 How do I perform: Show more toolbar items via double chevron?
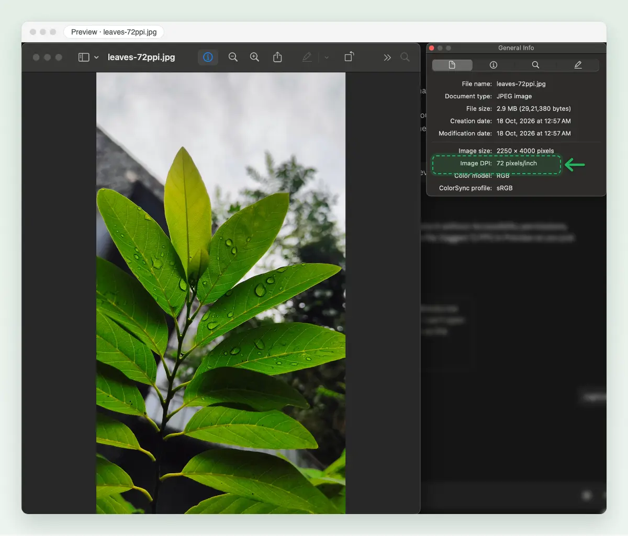387,58
